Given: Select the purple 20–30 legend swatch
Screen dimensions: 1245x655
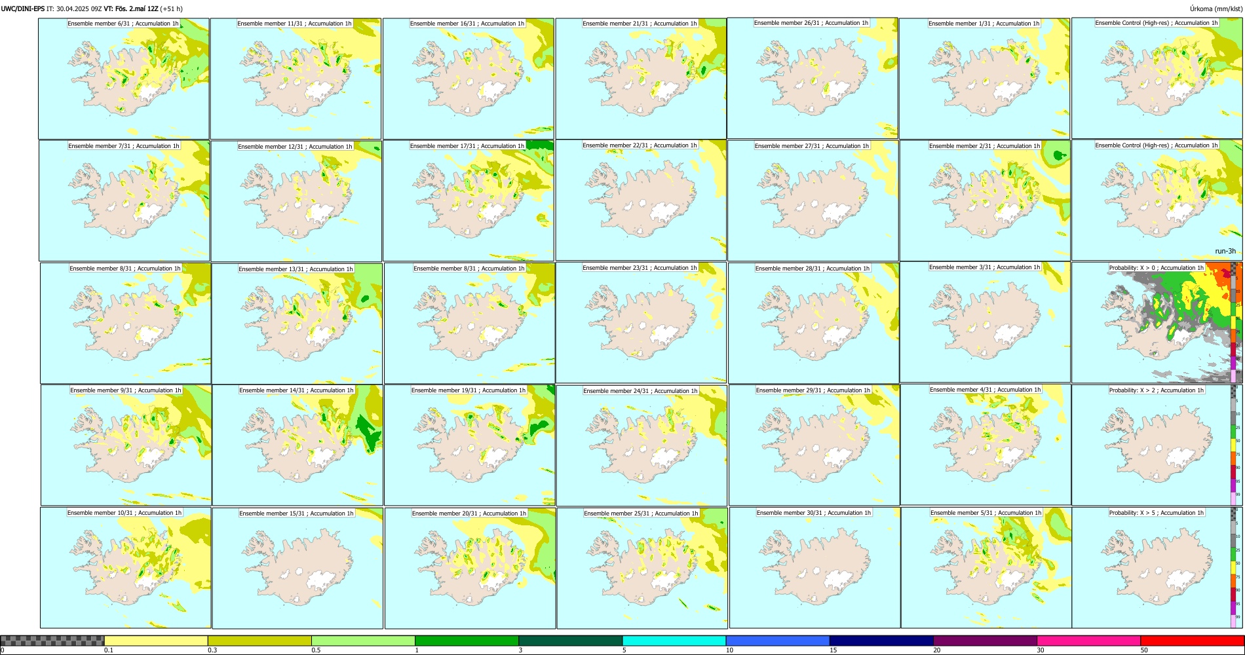Looking at the screenshot, I should point(985,641).
